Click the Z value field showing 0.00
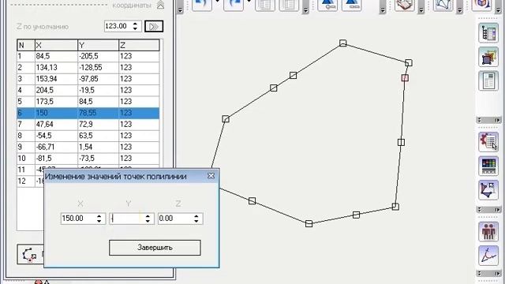Viewport: 505px width, 284px height. [175, 219]
